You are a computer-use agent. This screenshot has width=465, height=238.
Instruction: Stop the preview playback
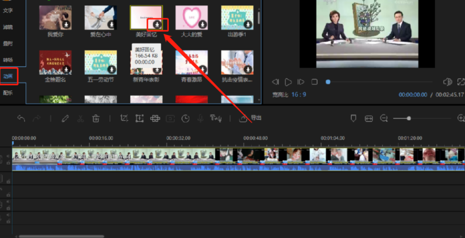pos(315,82)
